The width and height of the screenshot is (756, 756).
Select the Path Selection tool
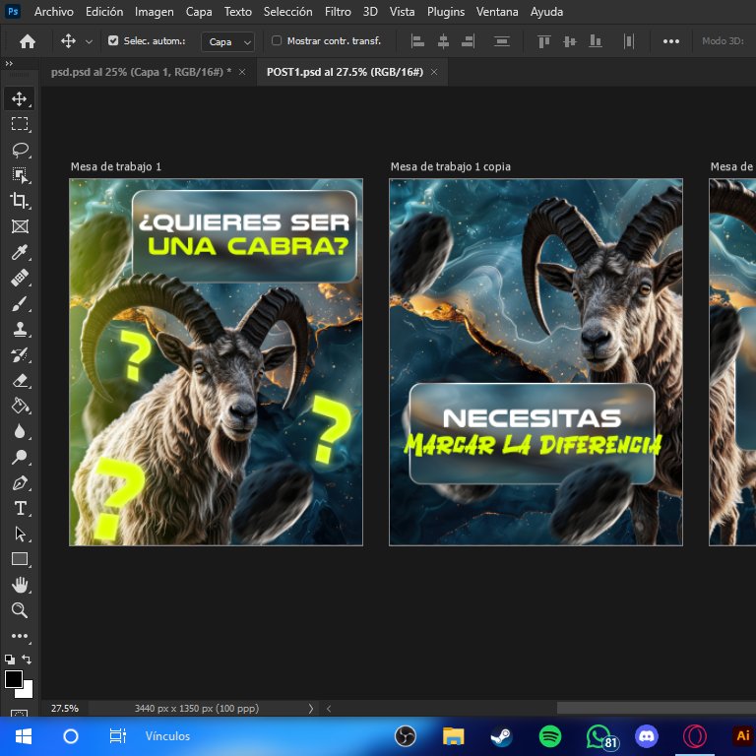20,534
